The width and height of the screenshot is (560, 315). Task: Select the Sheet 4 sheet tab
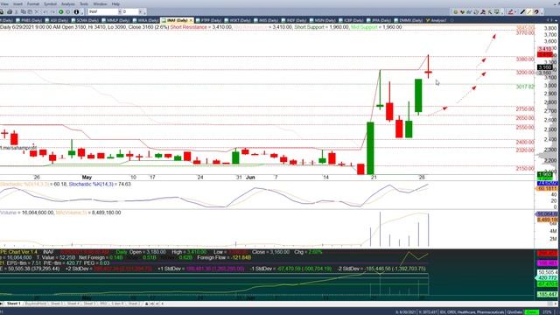73,304
